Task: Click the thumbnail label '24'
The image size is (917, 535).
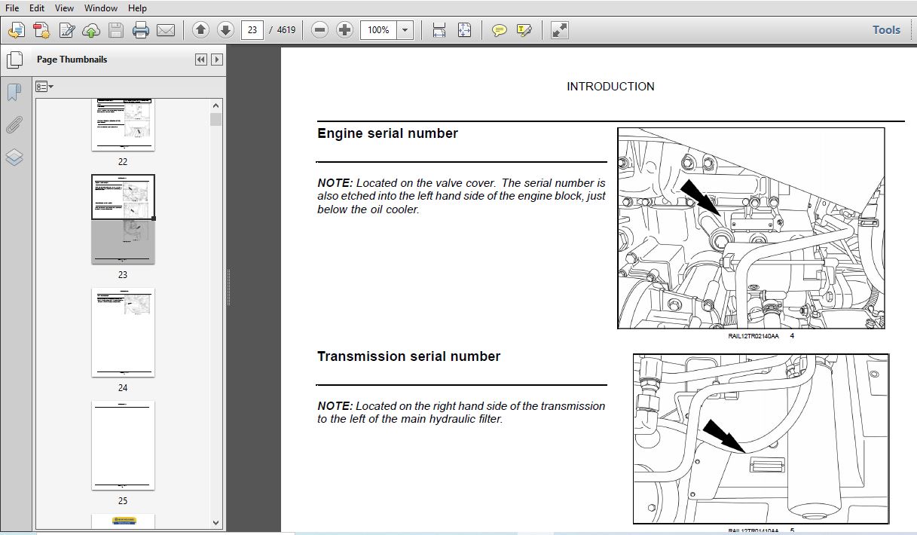Action: point(123,388)
